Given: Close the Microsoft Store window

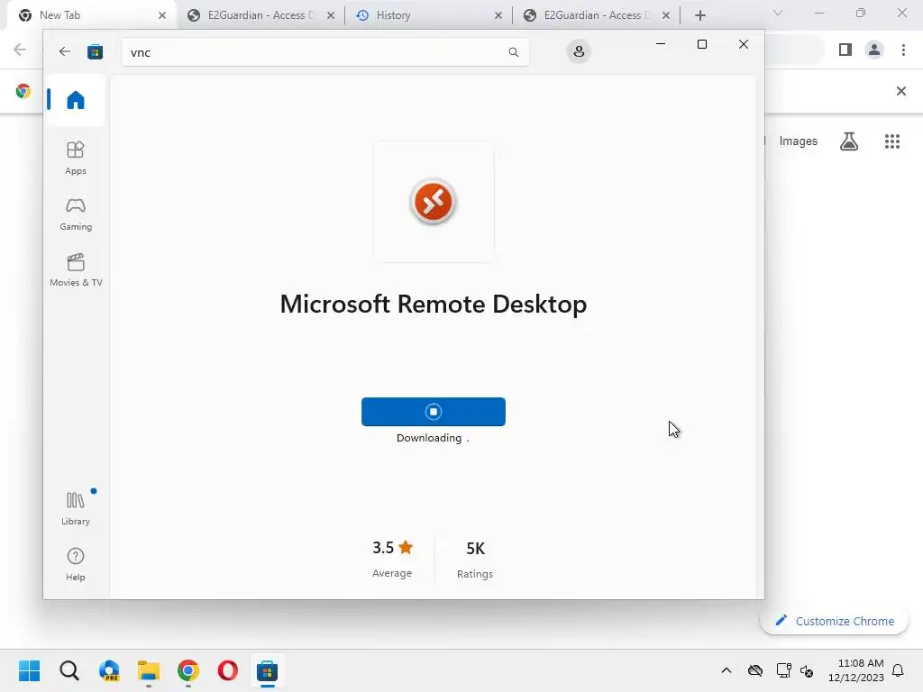Looking at the screenshot, I should coord(744,44).
